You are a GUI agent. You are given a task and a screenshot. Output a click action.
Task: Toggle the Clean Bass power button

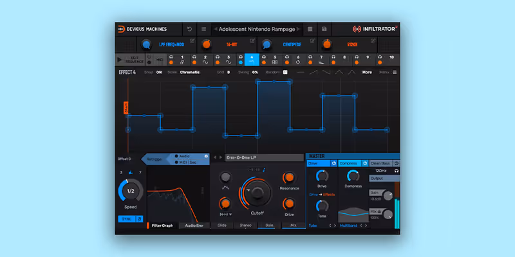point(397,163)
